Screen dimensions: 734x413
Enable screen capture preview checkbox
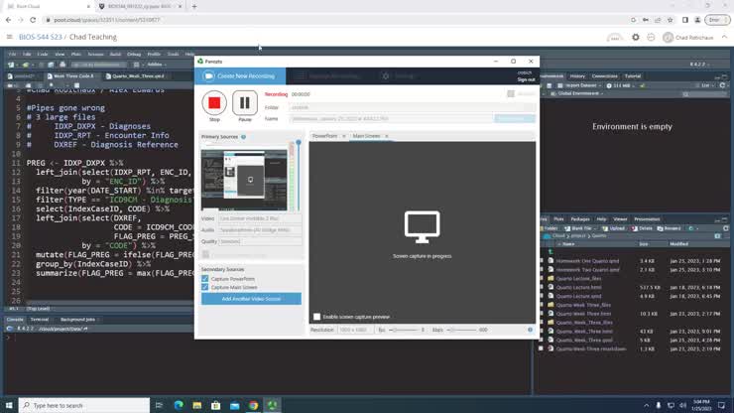317,317
